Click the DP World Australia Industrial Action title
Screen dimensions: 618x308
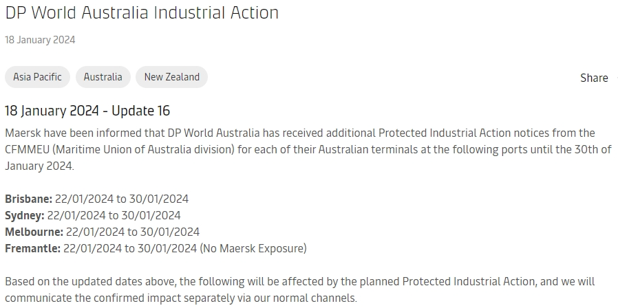[x=142, y=13]
